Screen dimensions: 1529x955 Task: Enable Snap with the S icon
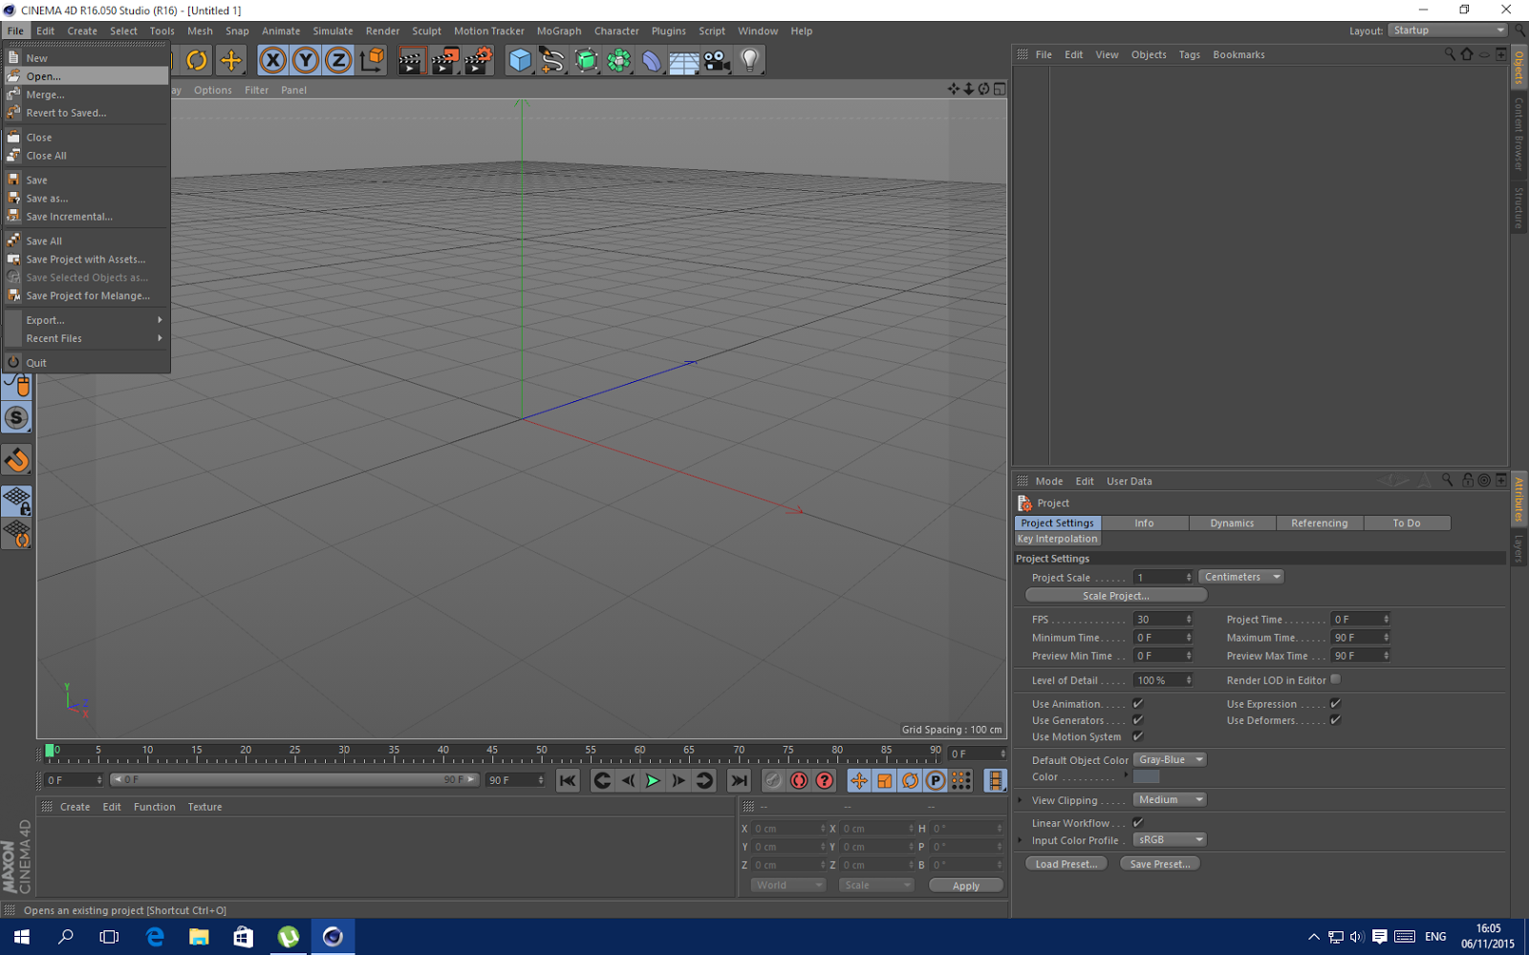(x=17, y=417)
